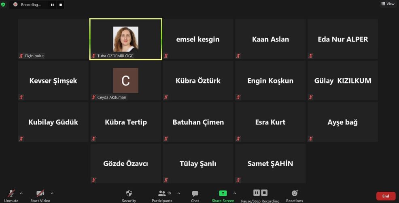Expand share options arrow beside Share Screen

(x=235, y=193)
